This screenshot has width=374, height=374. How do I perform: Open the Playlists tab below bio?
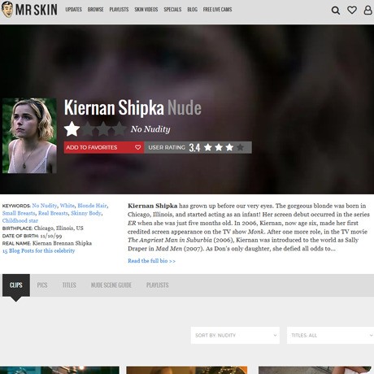click(158, 285)
